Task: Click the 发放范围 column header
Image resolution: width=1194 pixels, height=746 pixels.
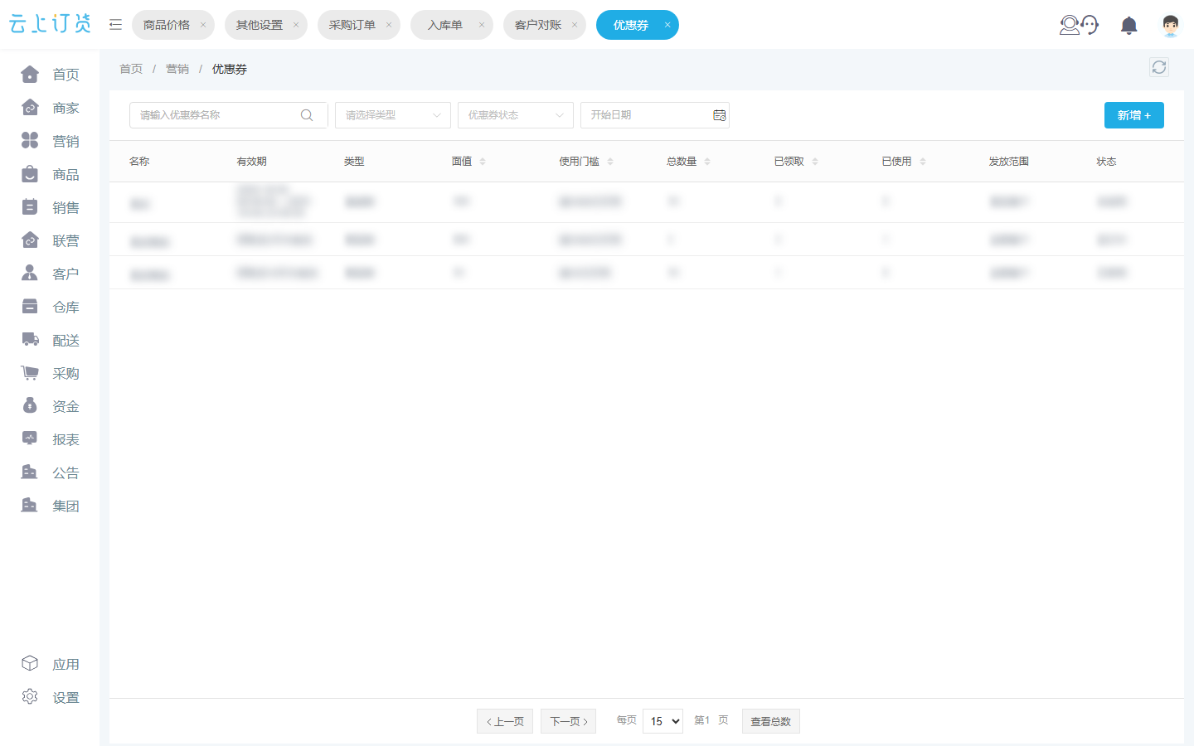Action: click(x=1008, y=162)
